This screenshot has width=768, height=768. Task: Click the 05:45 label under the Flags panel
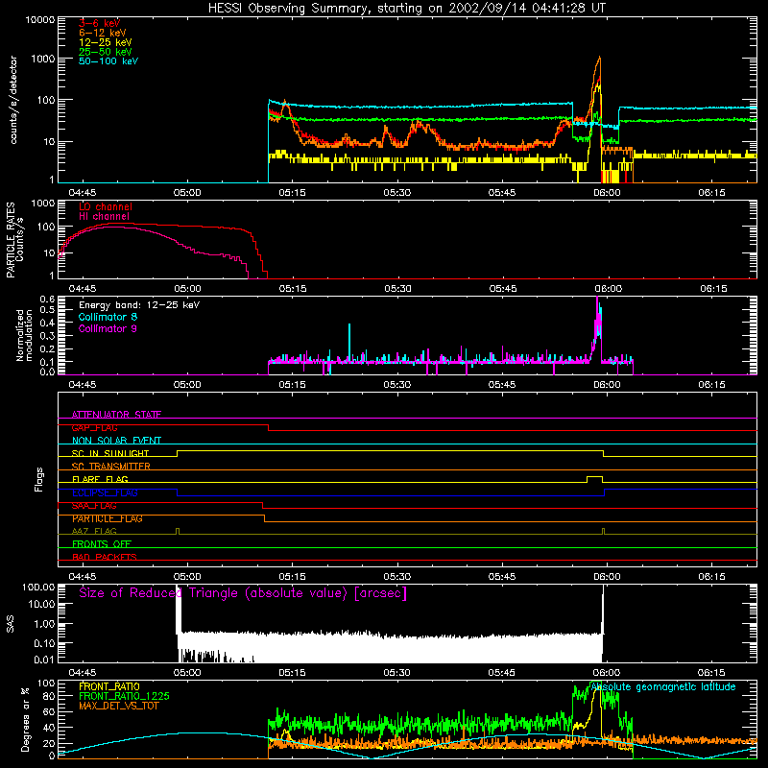pyautogui.click(x=502, y=577)
